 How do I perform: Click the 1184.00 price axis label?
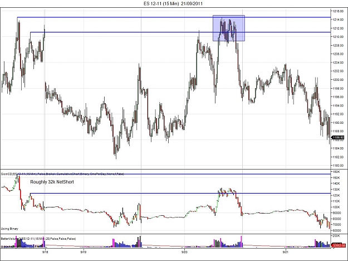point(338,148)
